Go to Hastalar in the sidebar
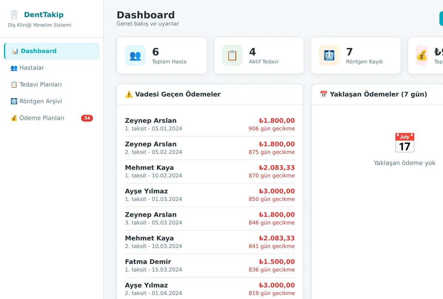 click(52, 68)
